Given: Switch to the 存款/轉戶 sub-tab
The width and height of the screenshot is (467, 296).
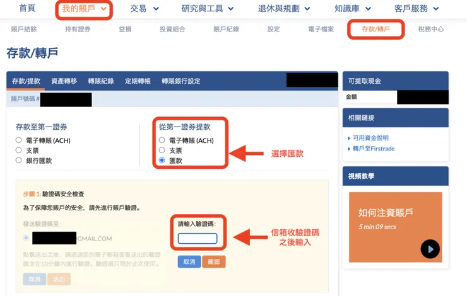Looking at the screenshot, I should click(x=376, y=29).
